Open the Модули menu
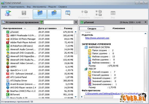This screenshot has height=104, width=149. (52, 7)
